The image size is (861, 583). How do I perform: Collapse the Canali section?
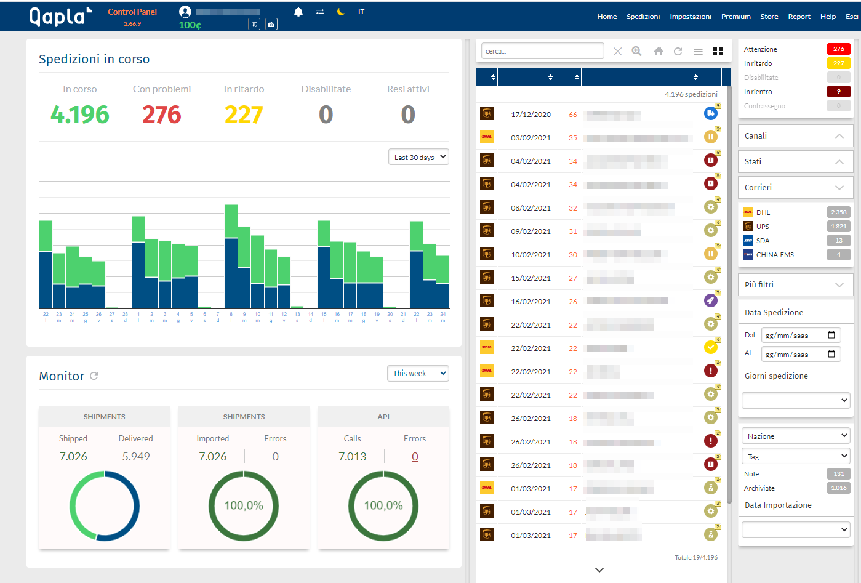(x=795, y=136)
